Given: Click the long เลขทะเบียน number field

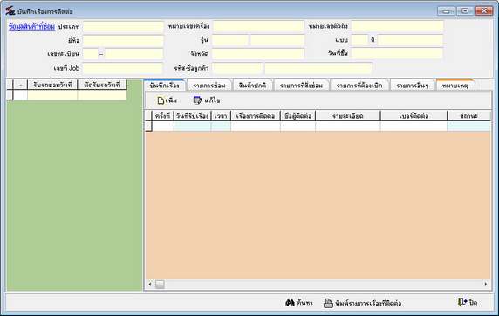Looking at the screenshot, I should point(134,54).
